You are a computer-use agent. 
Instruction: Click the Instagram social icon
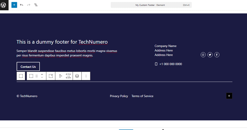click(x=203, y=55)
